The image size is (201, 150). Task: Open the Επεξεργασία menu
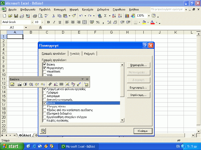pos(28,10)
